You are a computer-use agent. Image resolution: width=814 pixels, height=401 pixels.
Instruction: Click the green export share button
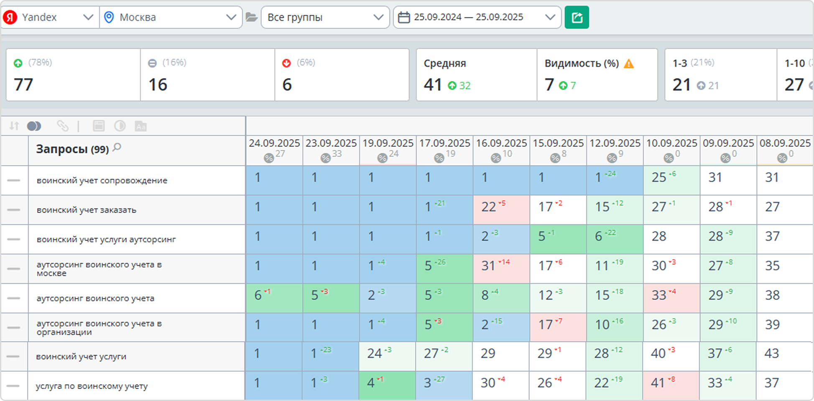pos(577,18)
